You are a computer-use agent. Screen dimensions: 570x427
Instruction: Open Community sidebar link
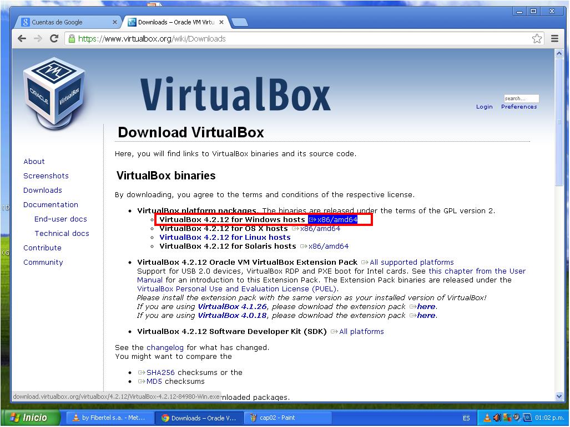(x=43, y=263)
